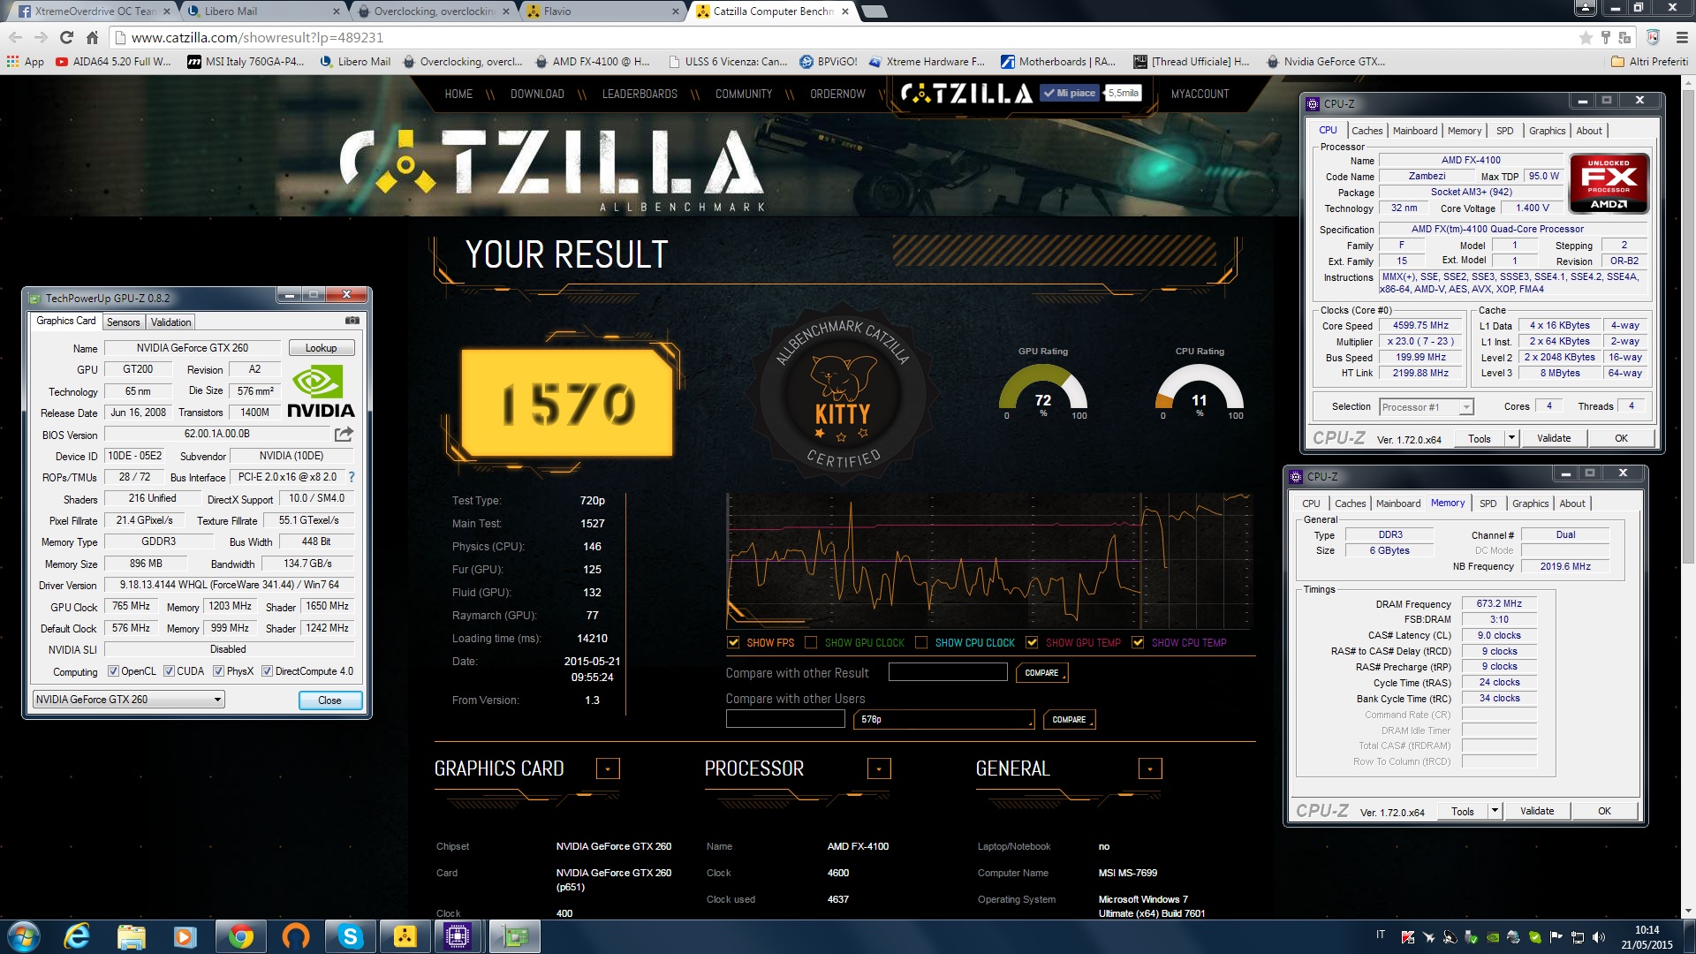Open the Apps shortcut in bookmarks bar

(x=25, y=62)
